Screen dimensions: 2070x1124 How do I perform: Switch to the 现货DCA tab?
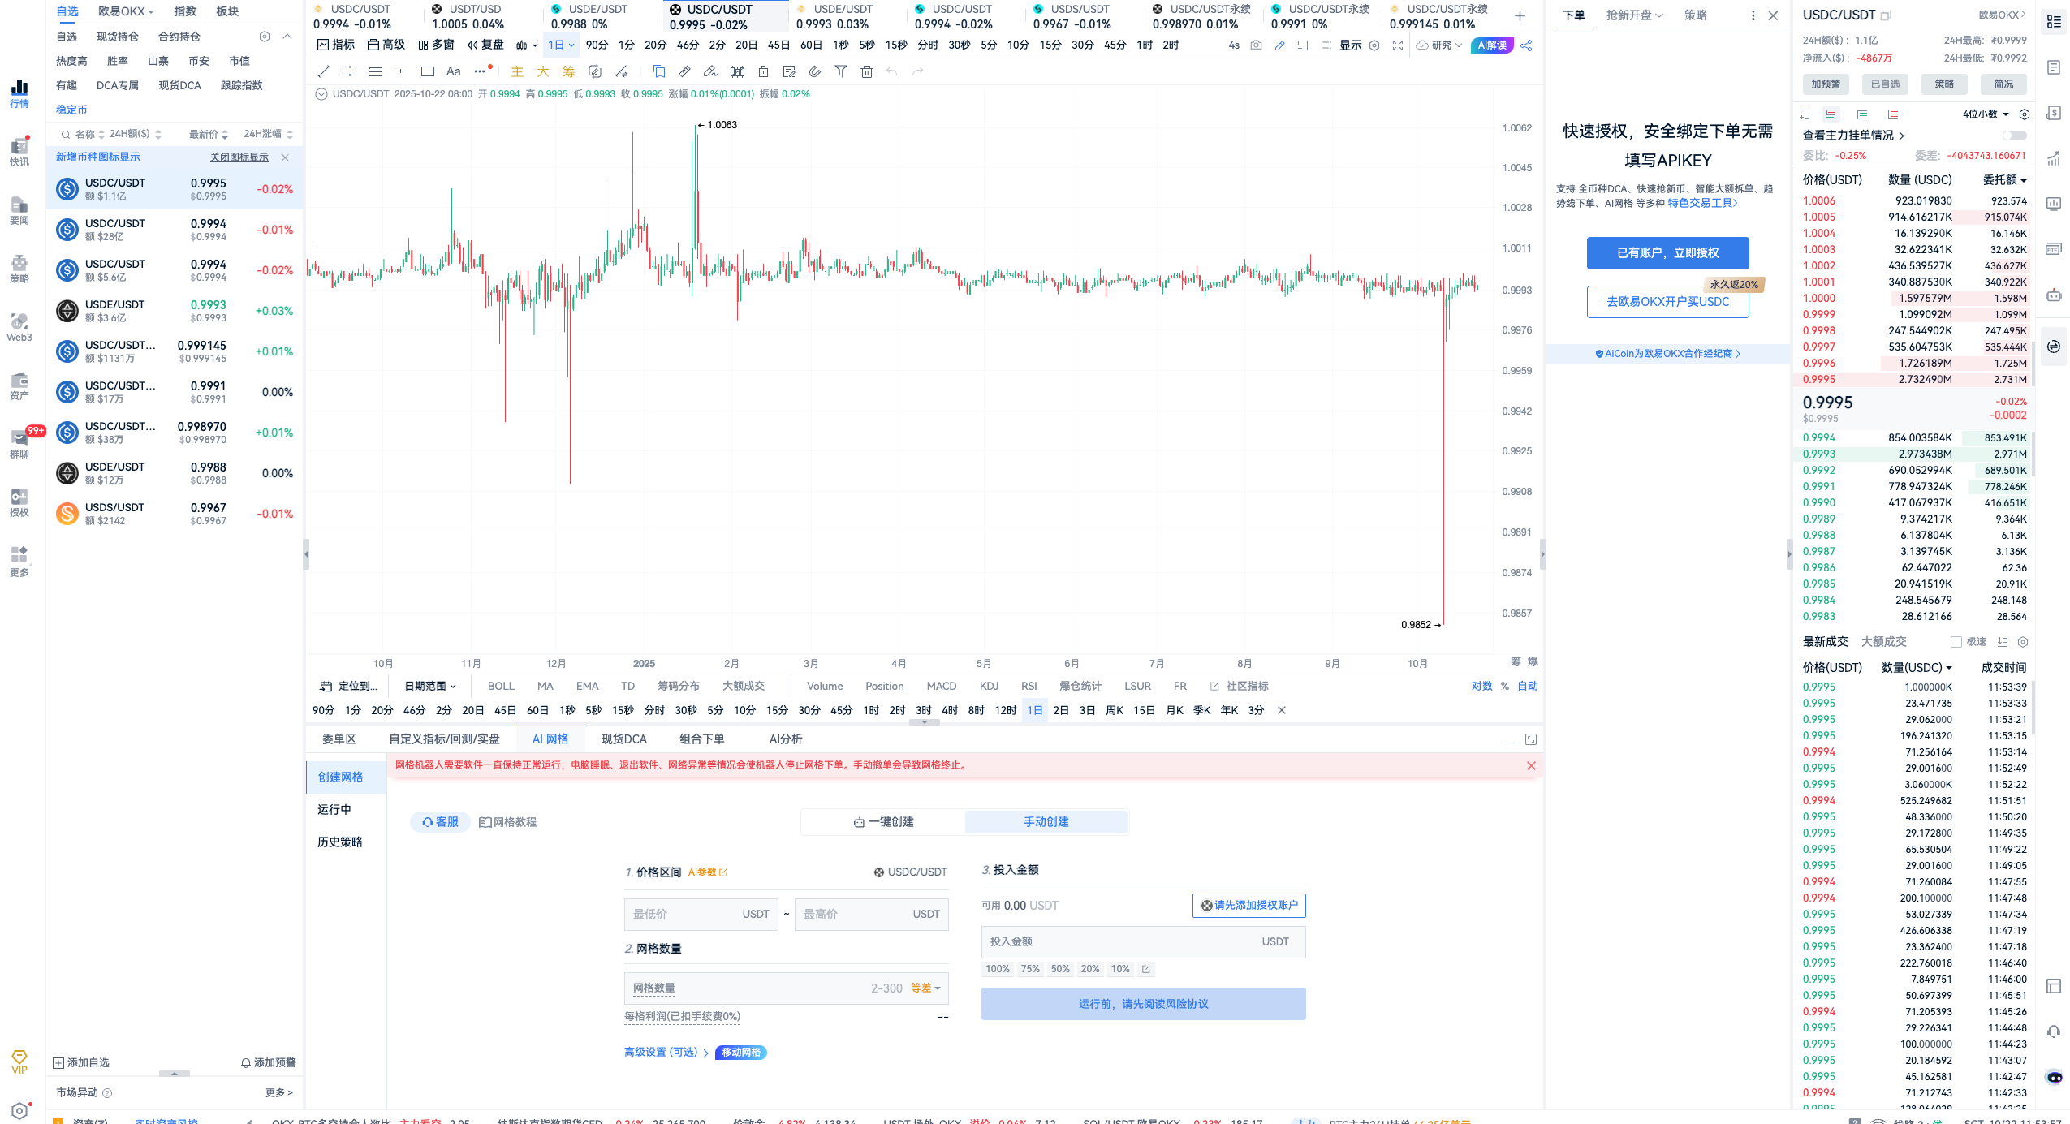623,739
